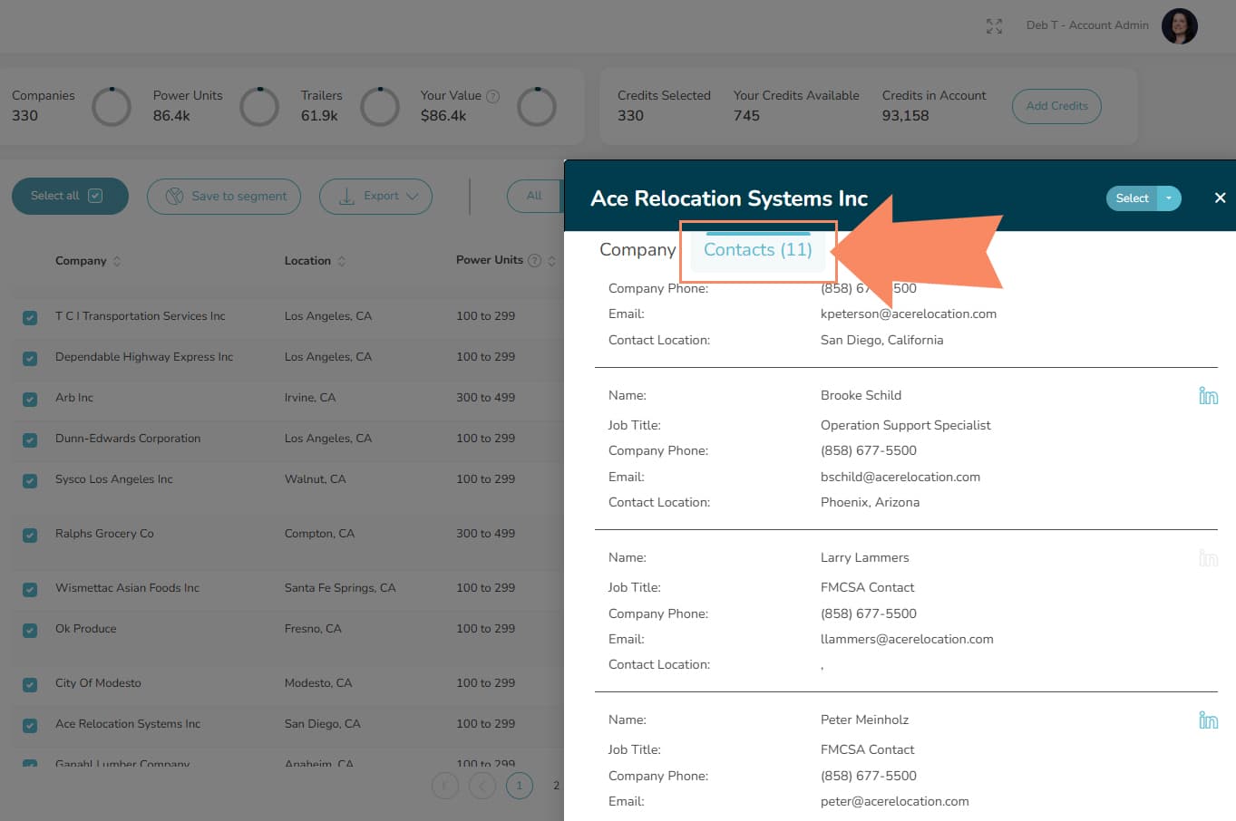Click Operation Support Specialist job title

point(906,425)
